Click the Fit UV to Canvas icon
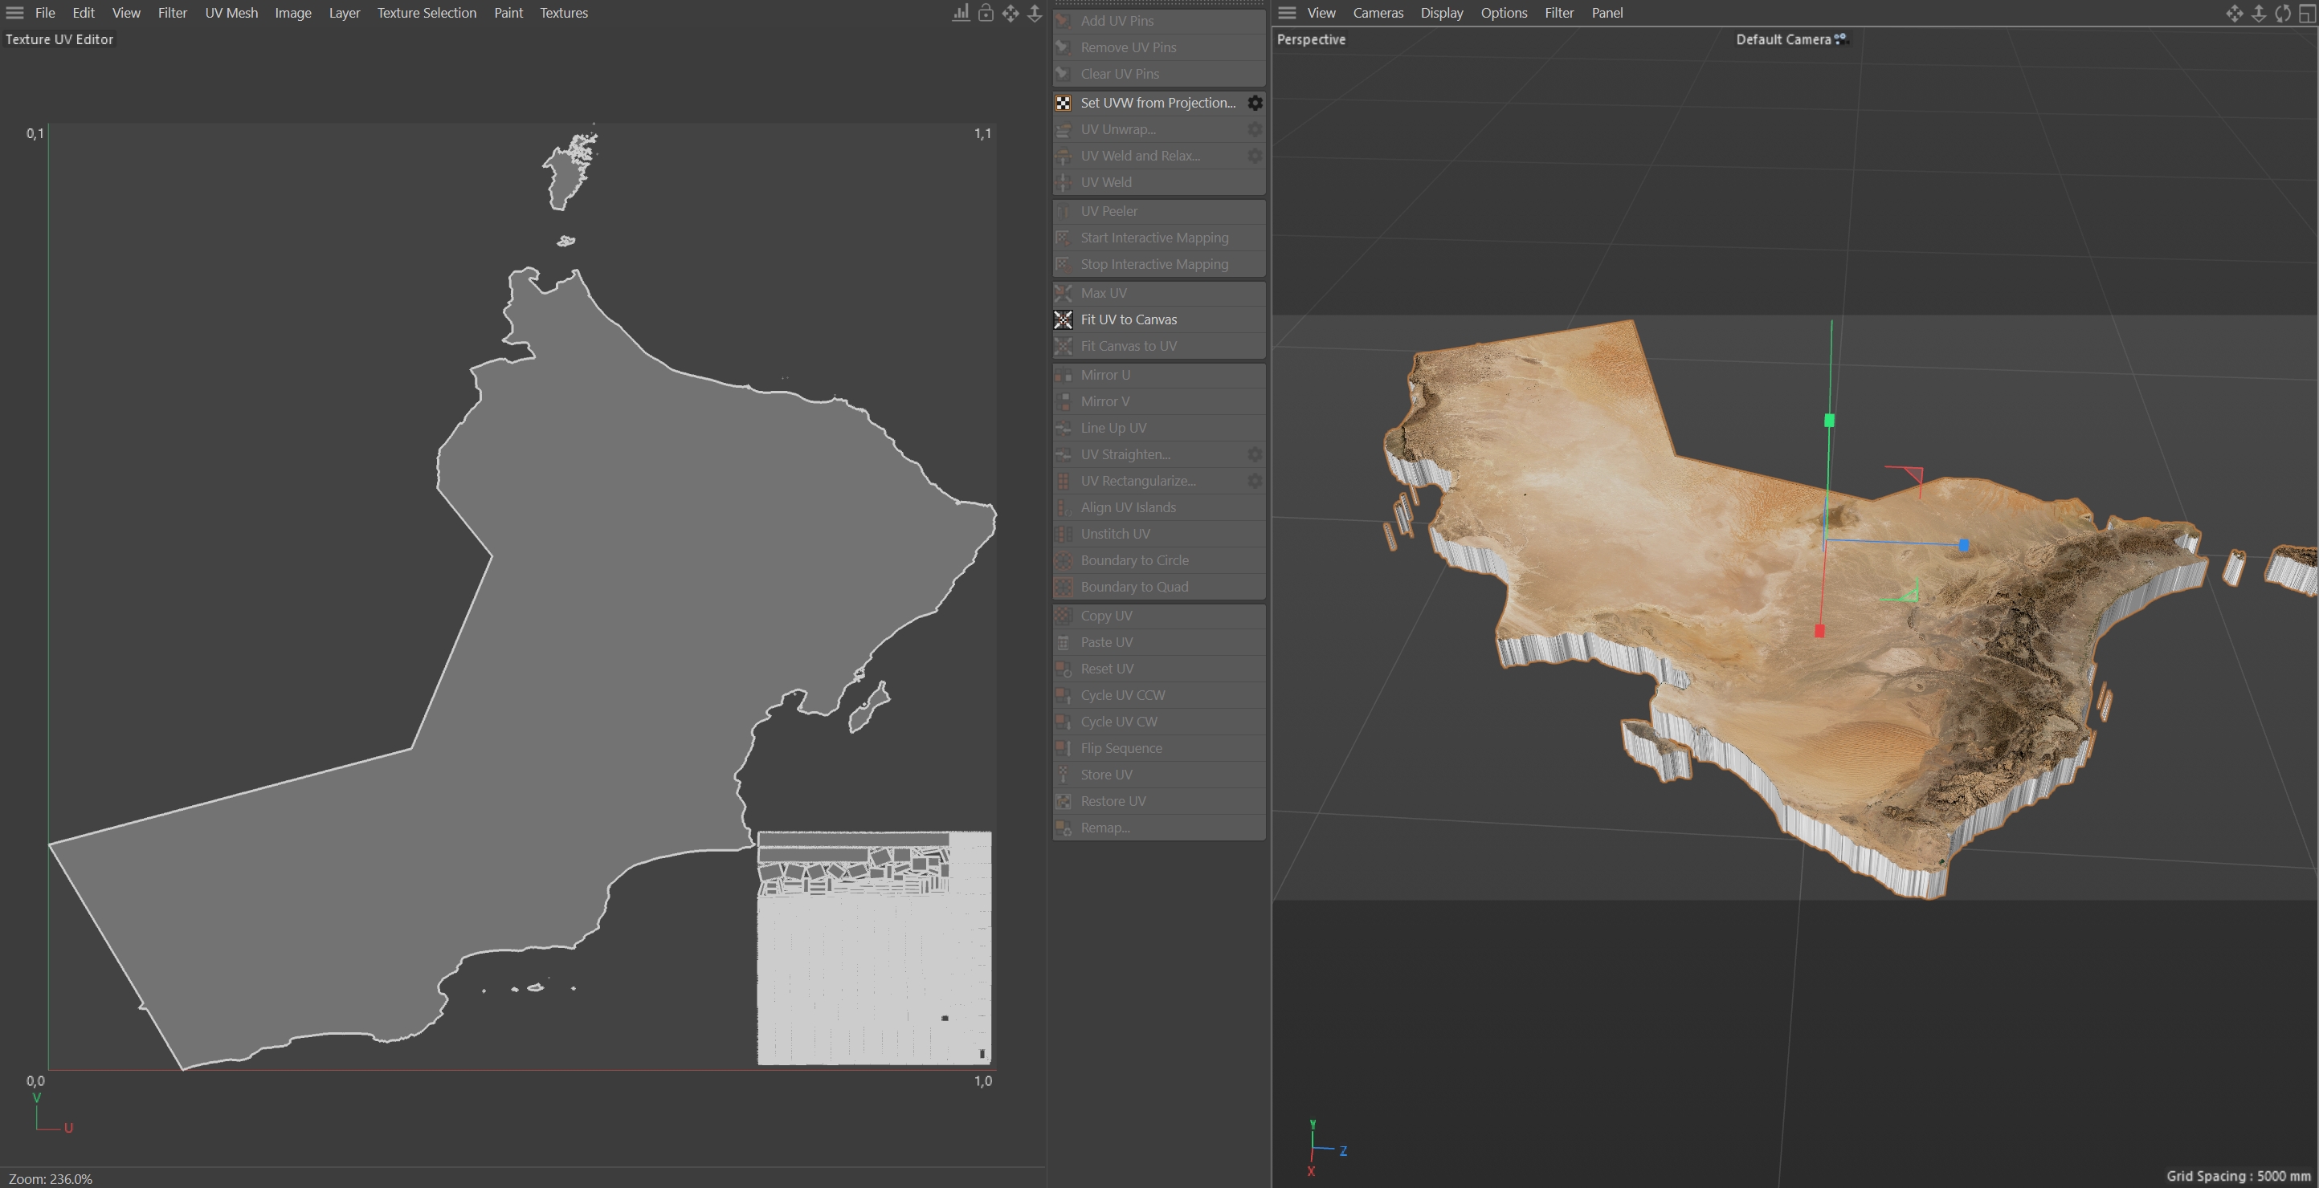Viewport: 2319px width, 1188px height. click(1064, 319)
